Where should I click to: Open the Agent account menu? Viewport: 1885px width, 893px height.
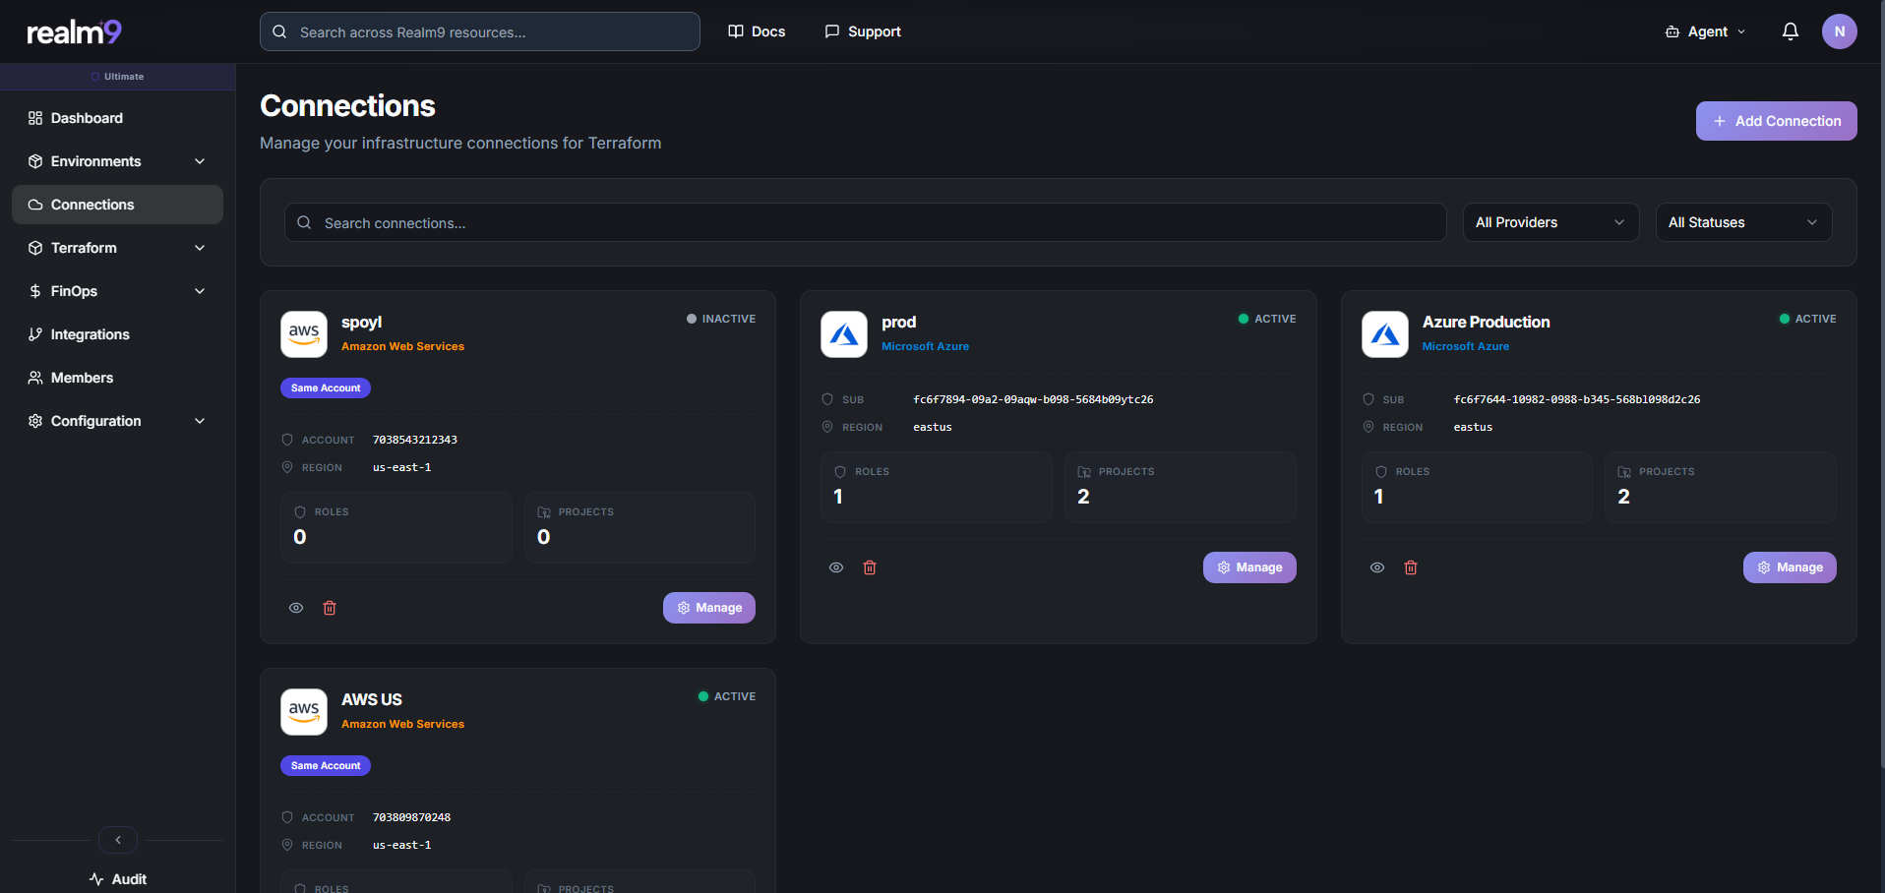[1705, 30]
